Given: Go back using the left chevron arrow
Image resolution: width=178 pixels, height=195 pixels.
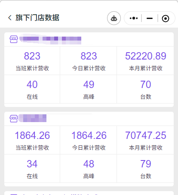Looking at the screenshot, I should (10, 18).
